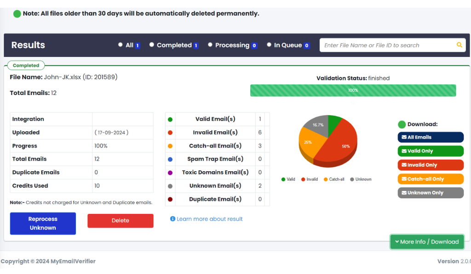
Task: Click the Copyright © 2024 MyEmailVerifier text
Action: point(48,261)
